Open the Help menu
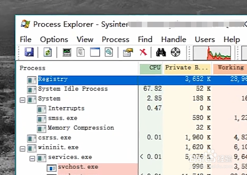Viewport: 247px width, 175px height. pyautogui.click(x=232, y=39)
